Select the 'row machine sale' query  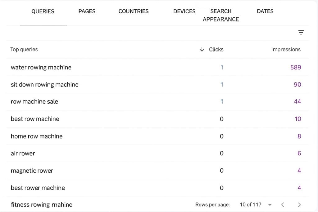click(34, 101)
